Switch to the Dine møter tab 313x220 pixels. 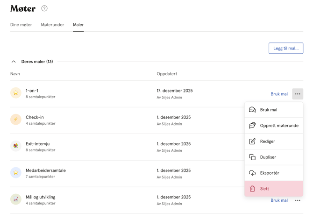[x=21, y=25]
